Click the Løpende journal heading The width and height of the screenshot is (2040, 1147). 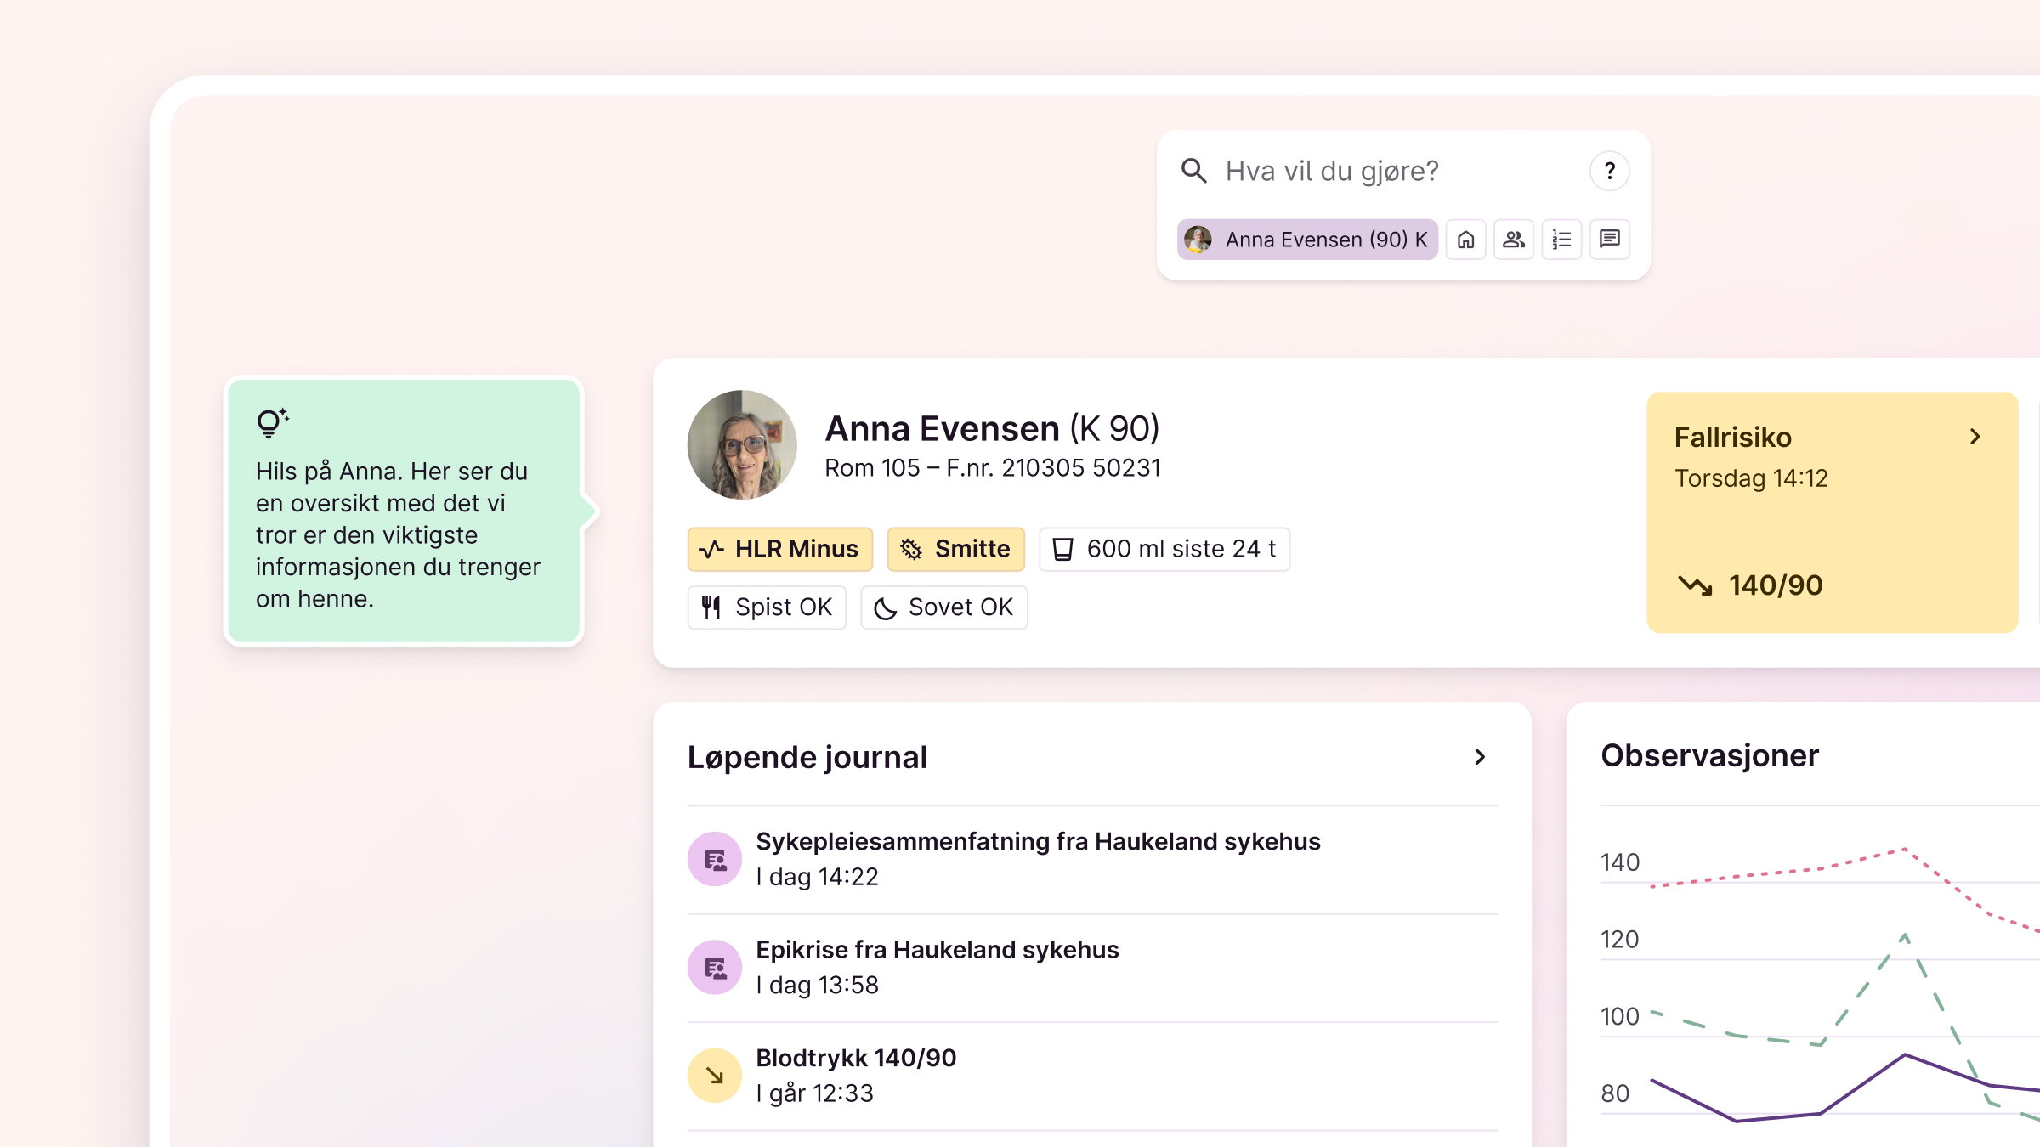click(807, 757)
